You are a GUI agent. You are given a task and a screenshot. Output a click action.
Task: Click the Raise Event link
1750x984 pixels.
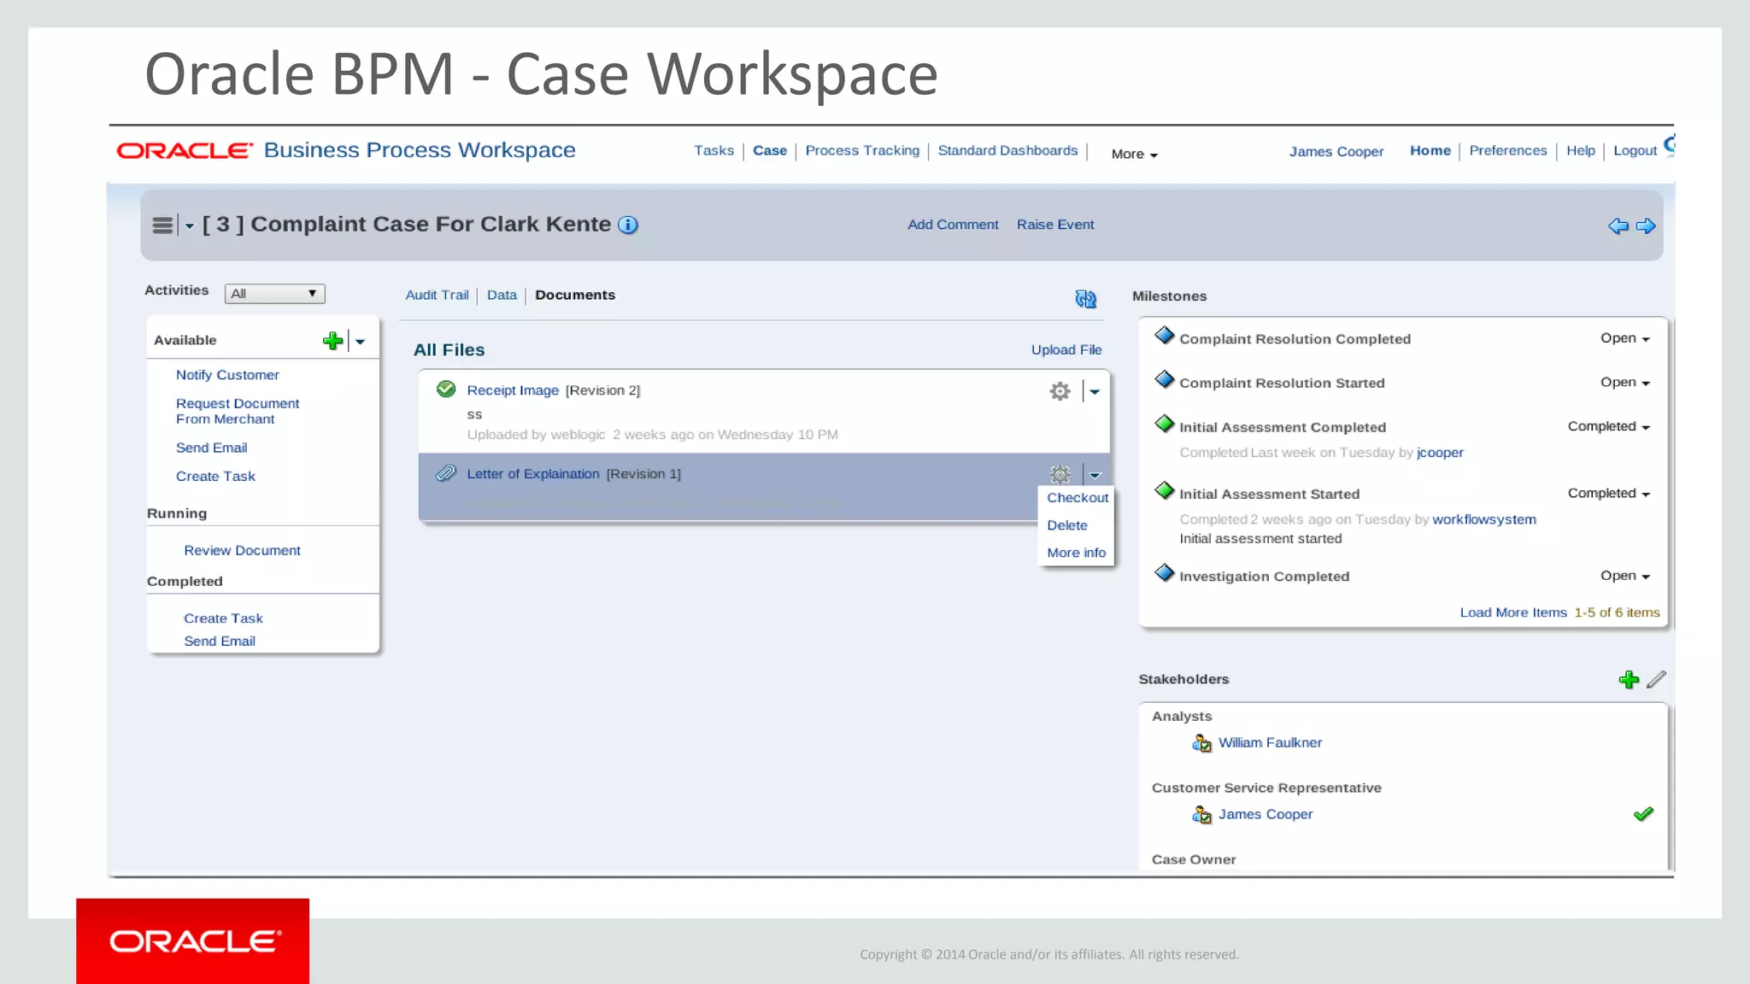tap(1055, 225)
